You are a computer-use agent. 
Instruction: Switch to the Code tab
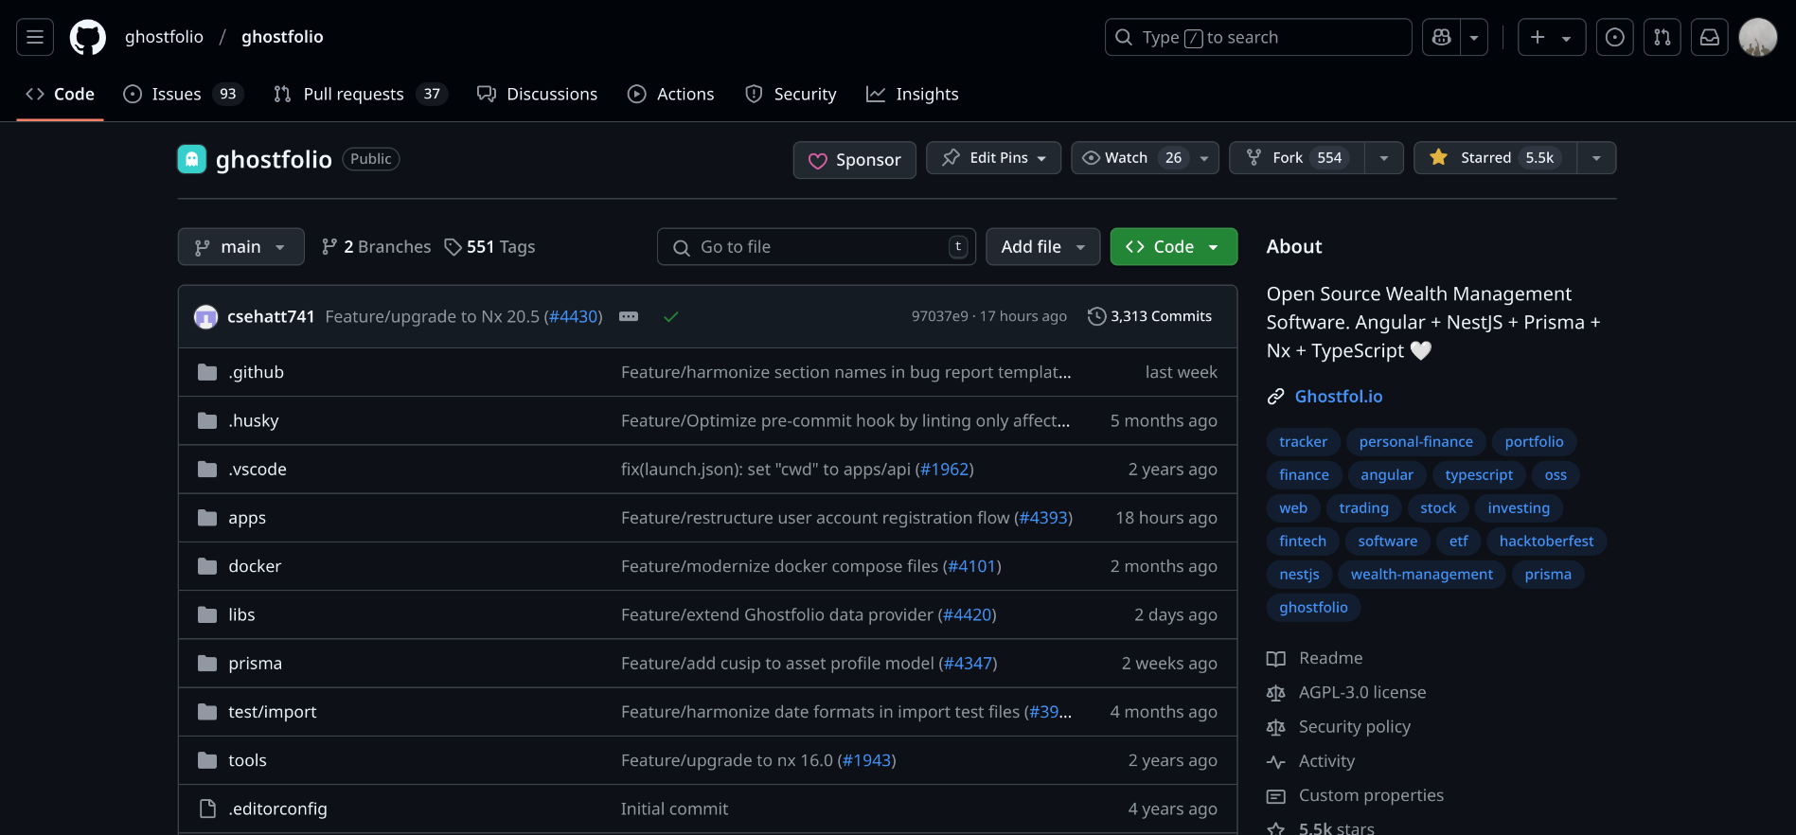point(60,94)
